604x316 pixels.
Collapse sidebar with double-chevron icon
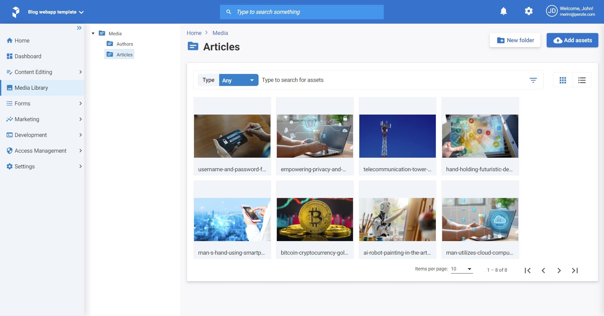point(79,28)
